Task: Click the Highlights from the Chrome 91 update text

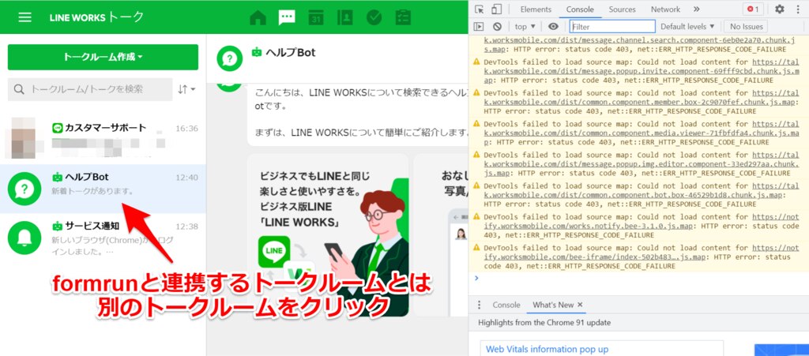Action: pos(544,323)
